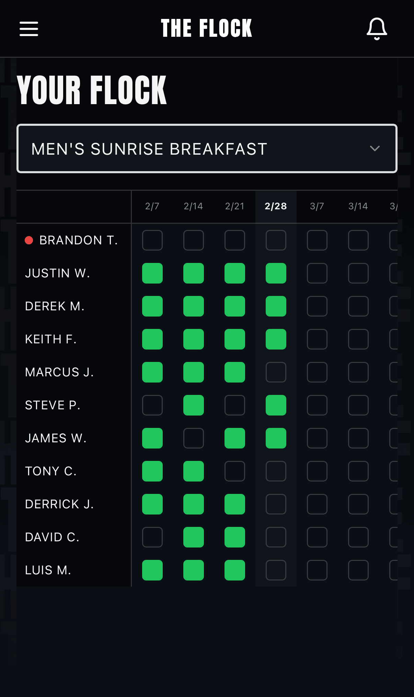Screen dimensions: 414x697
Task: Open notifications bell
Action: tap(377, 29)
